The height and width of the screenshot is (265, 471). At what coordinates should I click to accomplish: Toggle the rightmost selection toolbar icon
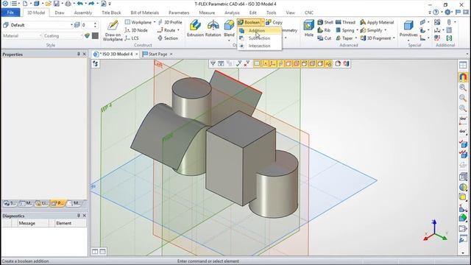pyautogui.click(x=347, y=63)
